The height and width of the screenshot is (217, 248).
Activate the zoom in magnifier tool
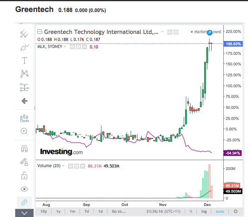coord(24,131)
